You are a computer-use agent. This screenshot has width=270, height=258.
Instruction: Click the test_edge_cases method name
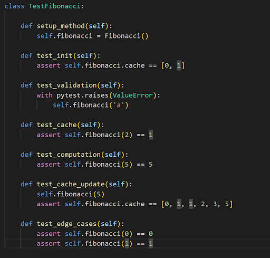pos(66,224)
